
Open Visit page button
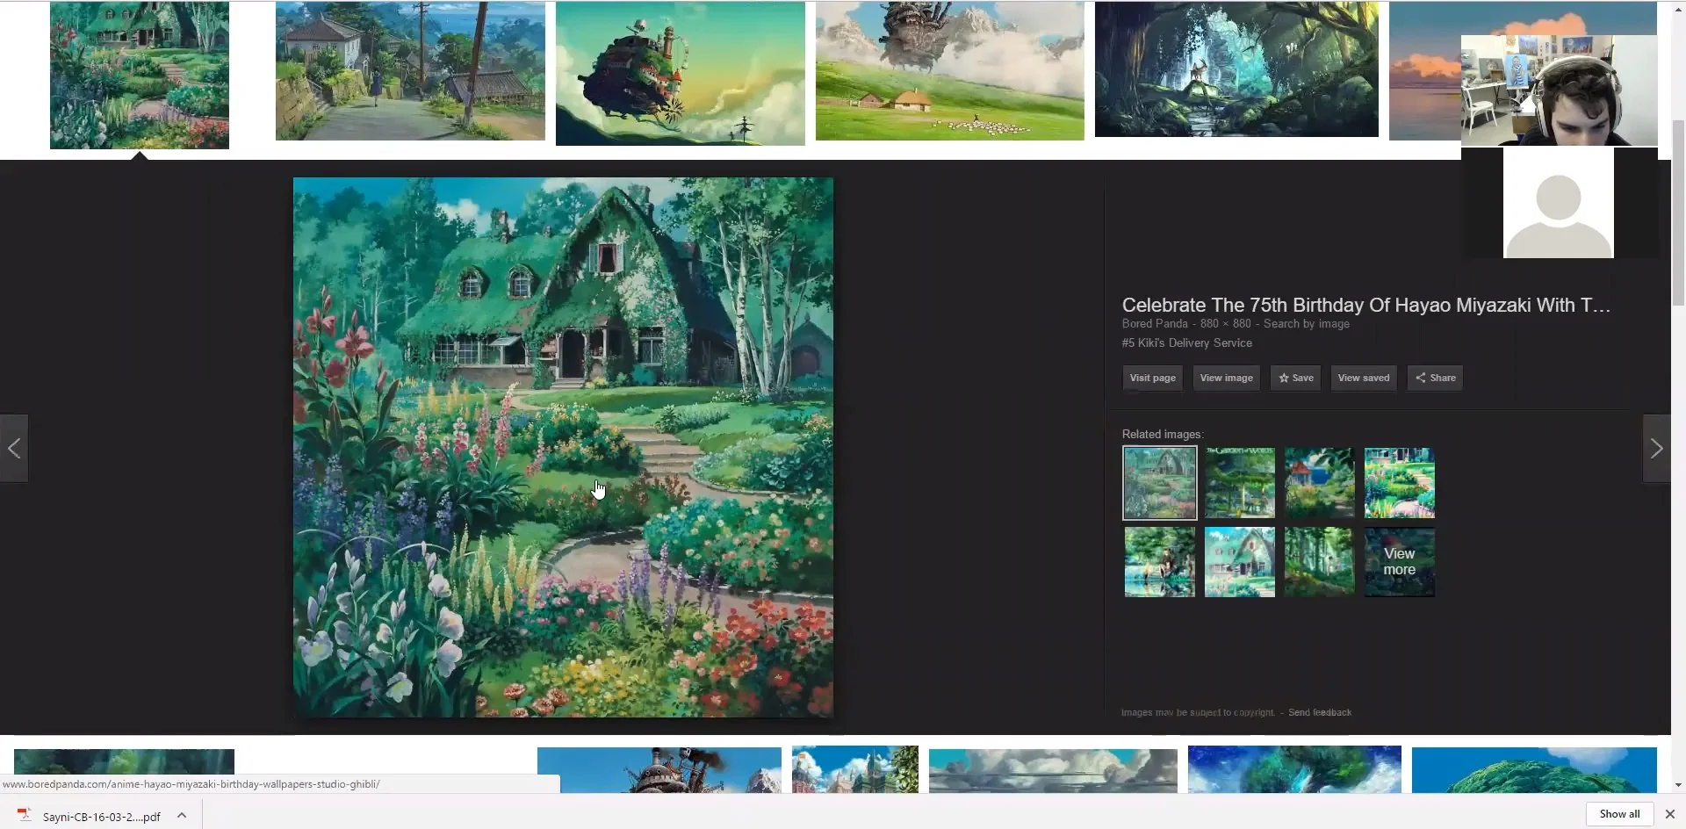[x=1152, y=378]
